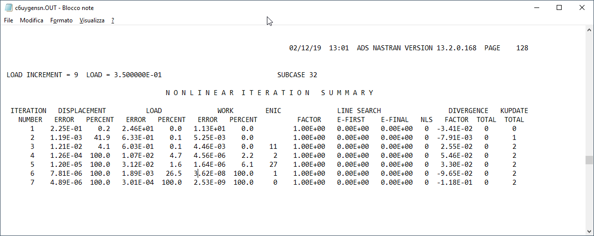Click the NONLINEAR ITERATION SUMMARY heading
This screenshot has height=236, width=594.
coord(269,93)
